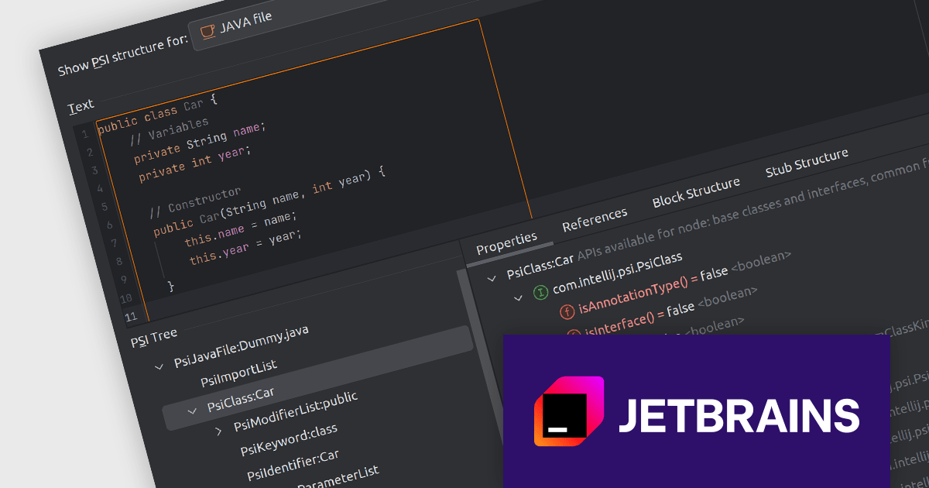
Task: Collapse the com.intellij.psi.PsiClass properties group
Action: (518, 297)
